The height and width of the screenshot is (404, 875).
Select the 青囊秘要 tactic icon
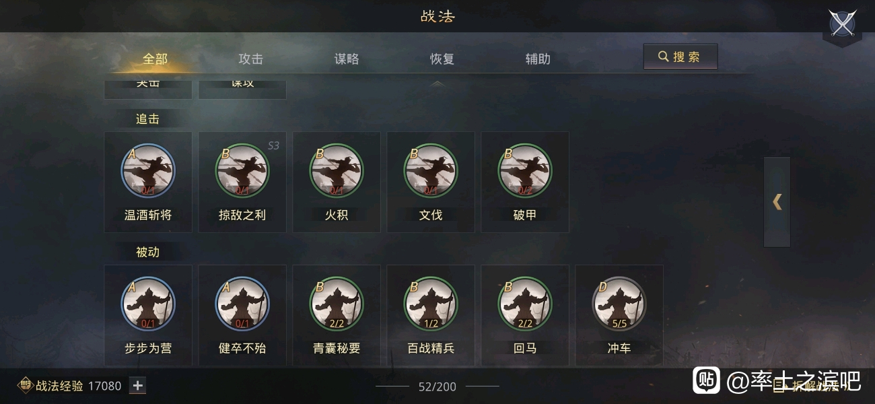(337, 304)
